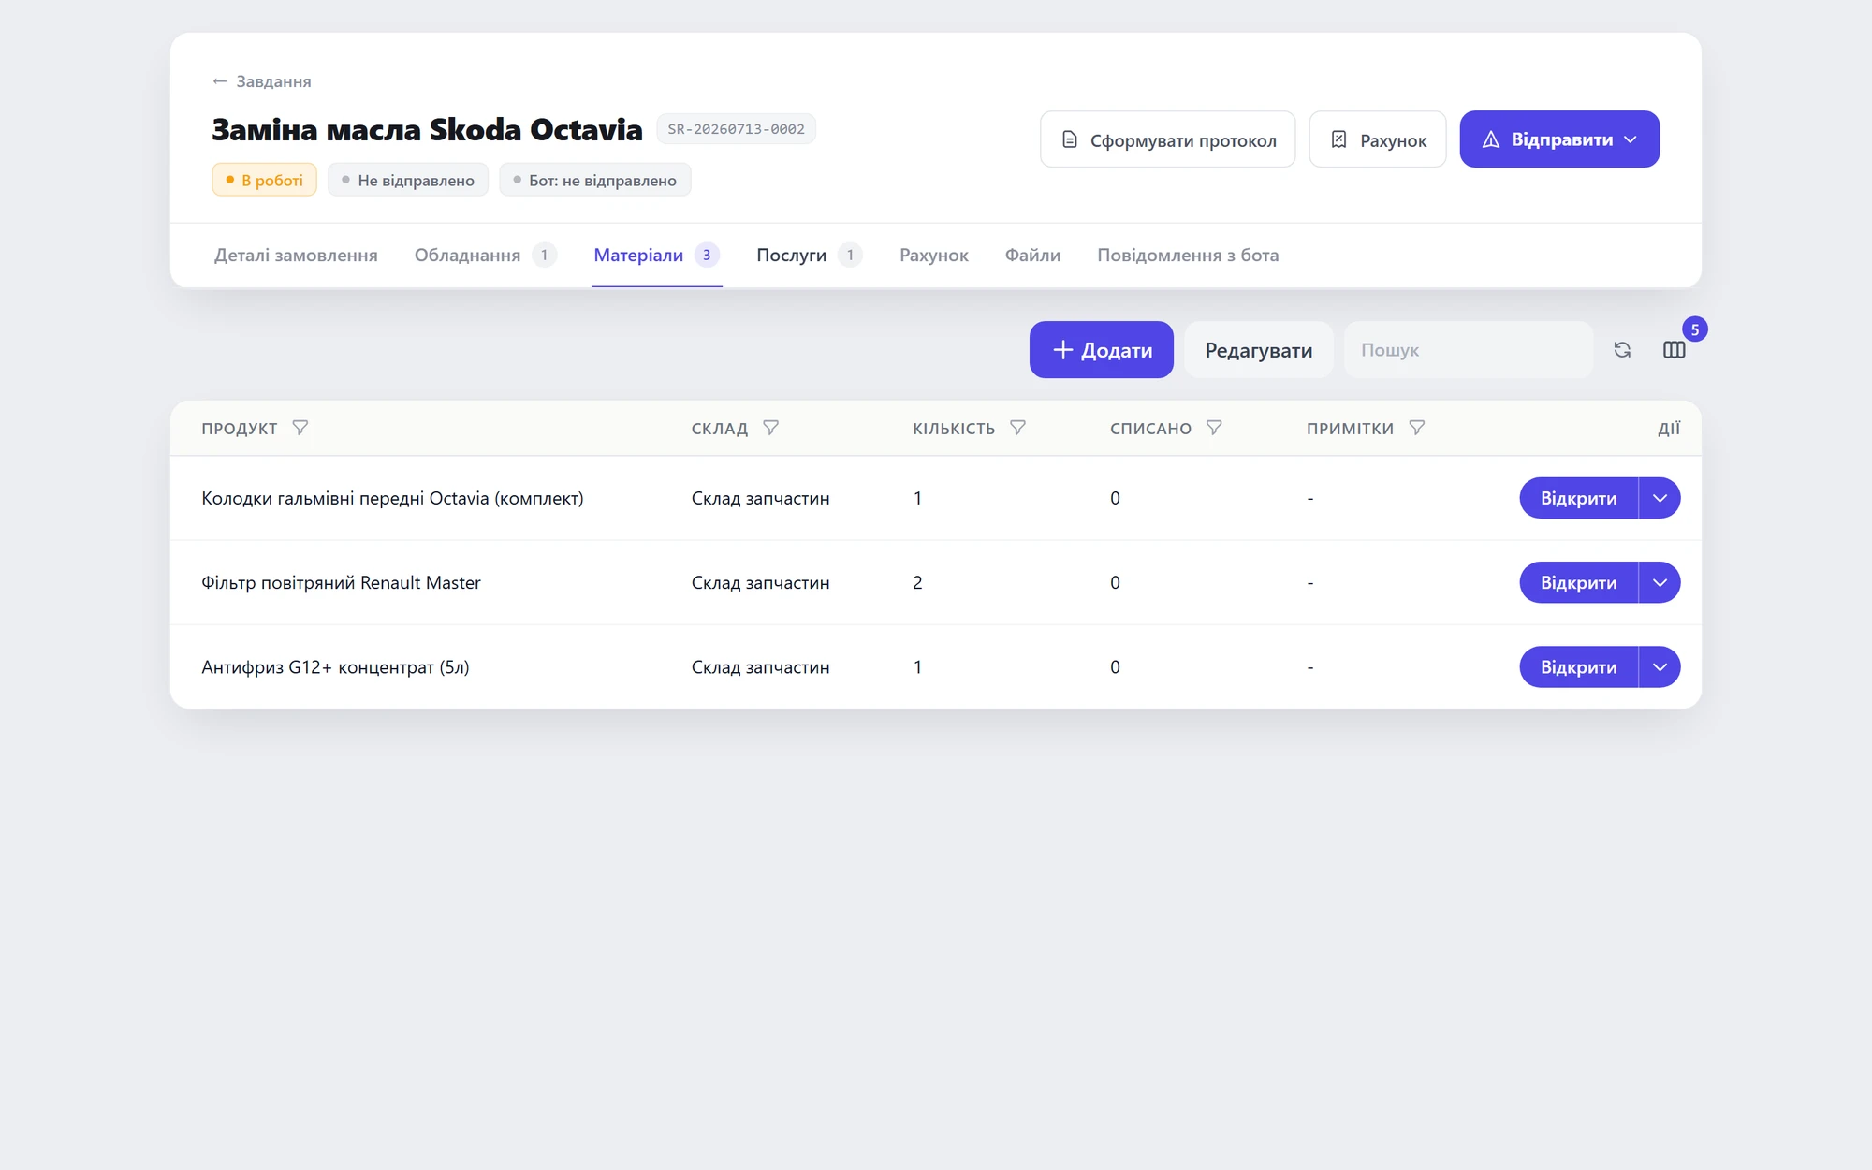The width and height of the screenshot is (1872, 1170).
Task: Open the Склад column filter icon
Action: click(x=770, y=428)
